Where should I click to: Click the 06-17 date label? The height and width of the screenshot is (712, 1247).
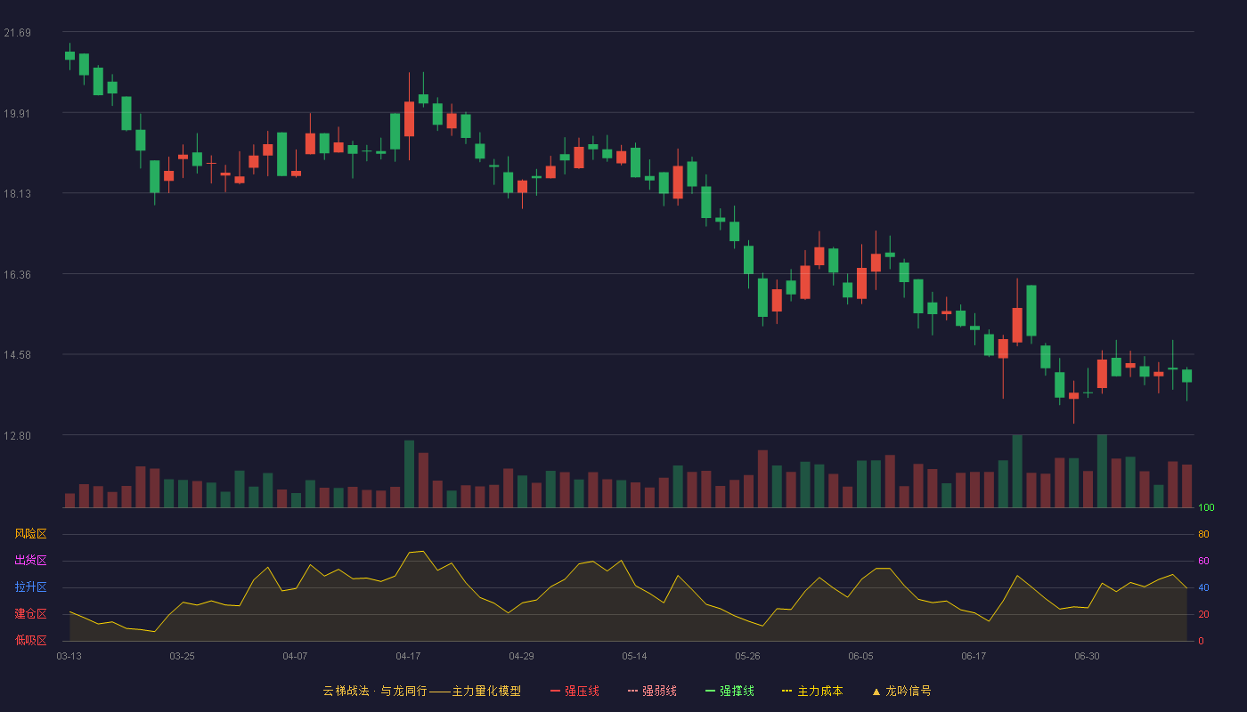click(974, 656)
